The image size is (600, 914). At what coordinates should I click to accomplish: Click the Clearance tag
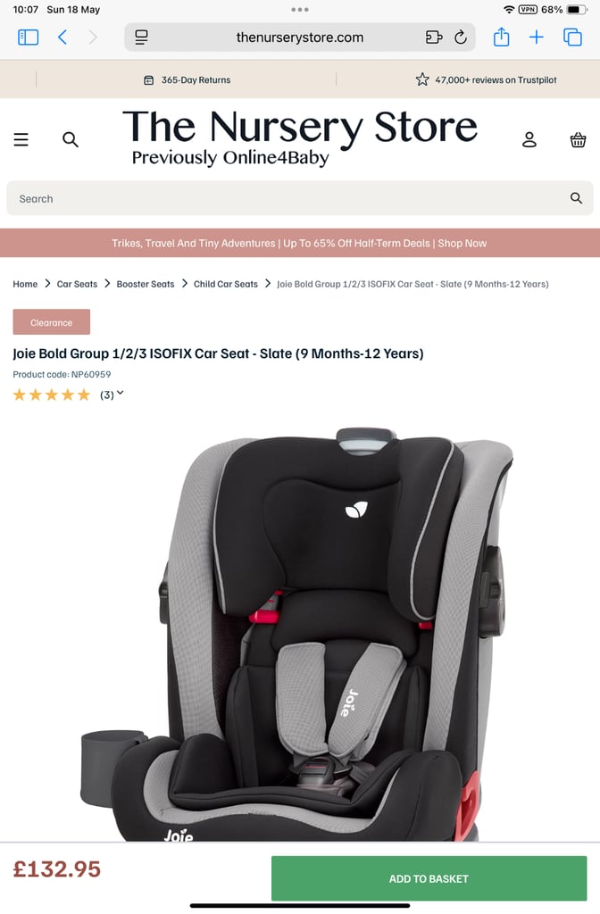51,322
